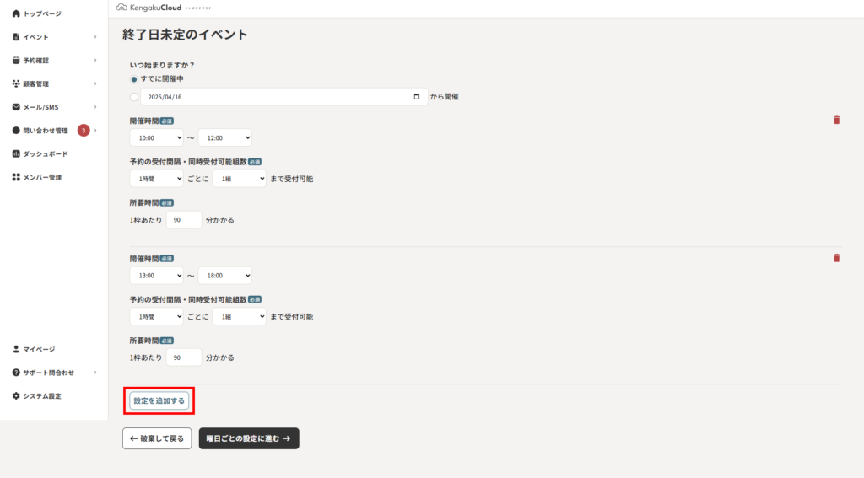The height and width of the screenshot is (478, 864).
Task: Open the first 1組 capacity dropdown
Action: (x=239, y=179)
